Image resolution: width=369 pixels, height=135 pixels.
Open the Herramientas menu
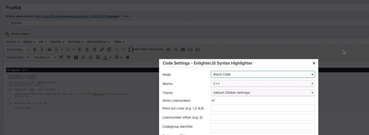(x=98, y=42)
